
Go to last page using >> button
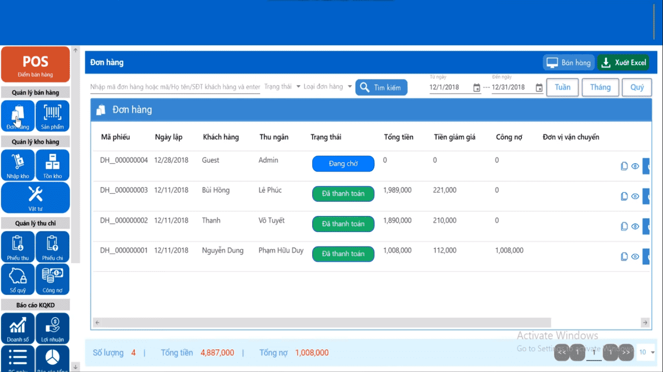626,352
